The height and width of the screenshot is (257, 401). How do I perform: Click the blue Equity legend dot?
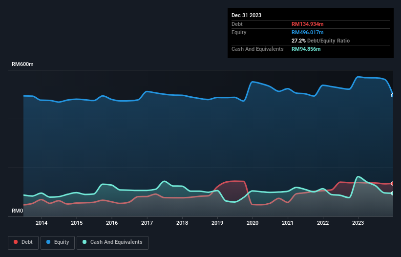coord(48,242)
